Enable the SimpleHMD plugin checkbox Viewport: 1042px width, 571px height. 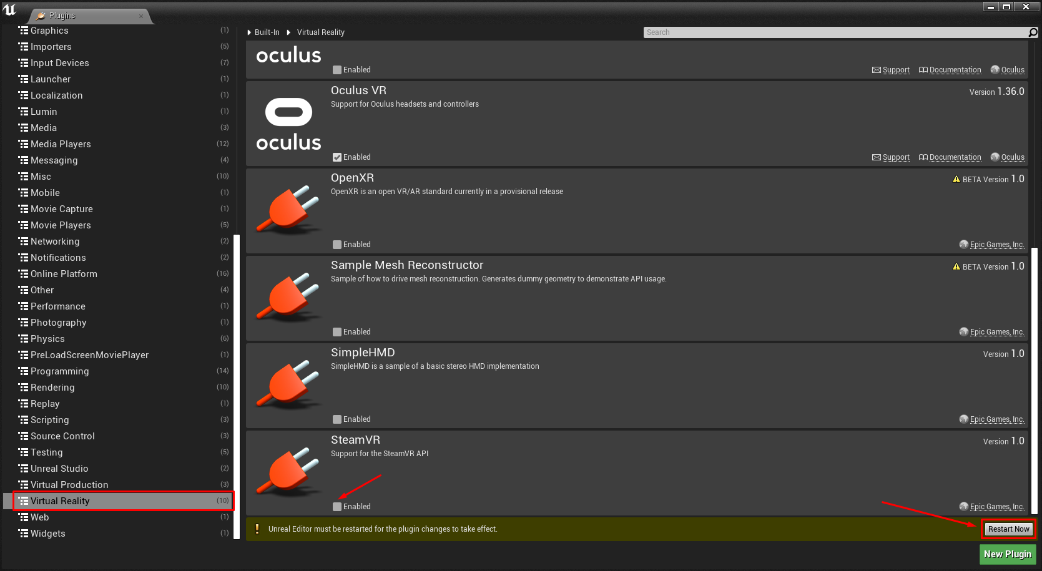pos(337,419)
